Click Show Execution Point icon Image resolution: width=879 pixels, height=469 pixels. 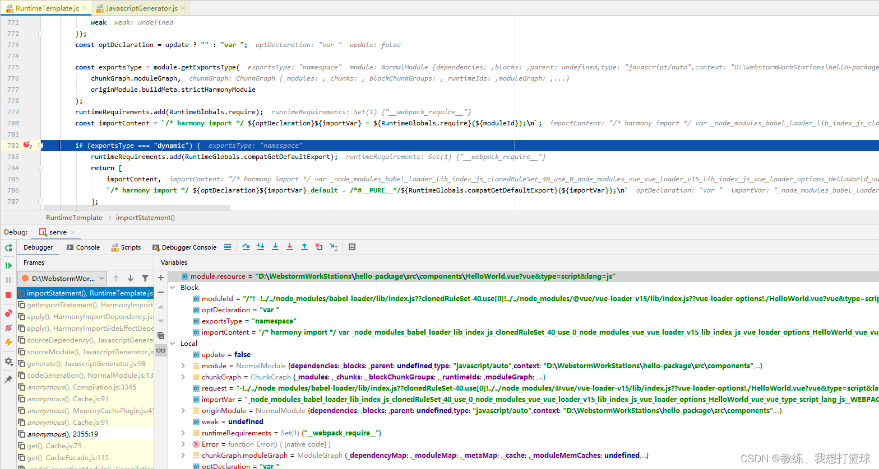coord(228,247)
